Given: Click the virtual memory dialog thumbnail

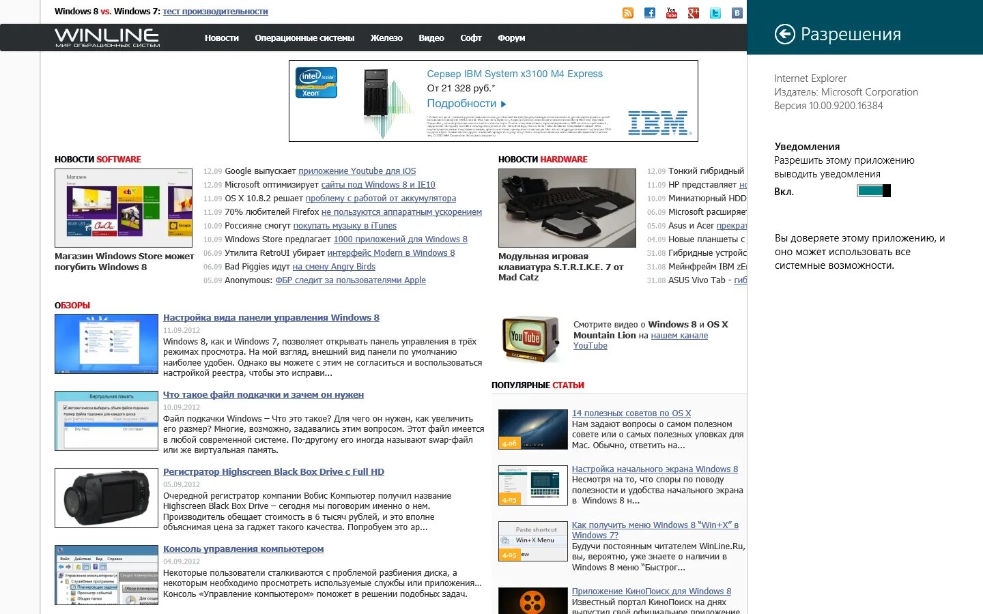Looking at the screenshot, I should pos(106,421).
